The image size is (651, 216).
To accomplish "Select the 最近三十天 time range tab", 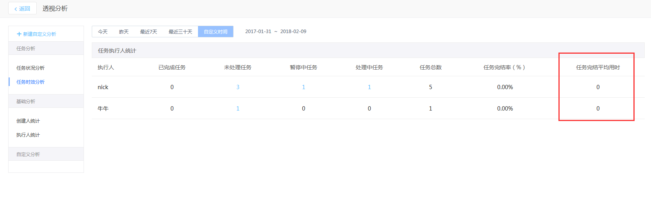I will pos(180,32).
